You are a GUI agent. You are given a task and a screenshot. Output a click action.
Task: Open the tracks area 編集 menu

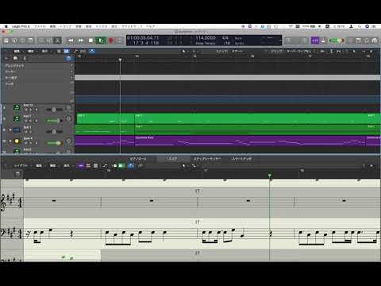coord(18,51)
